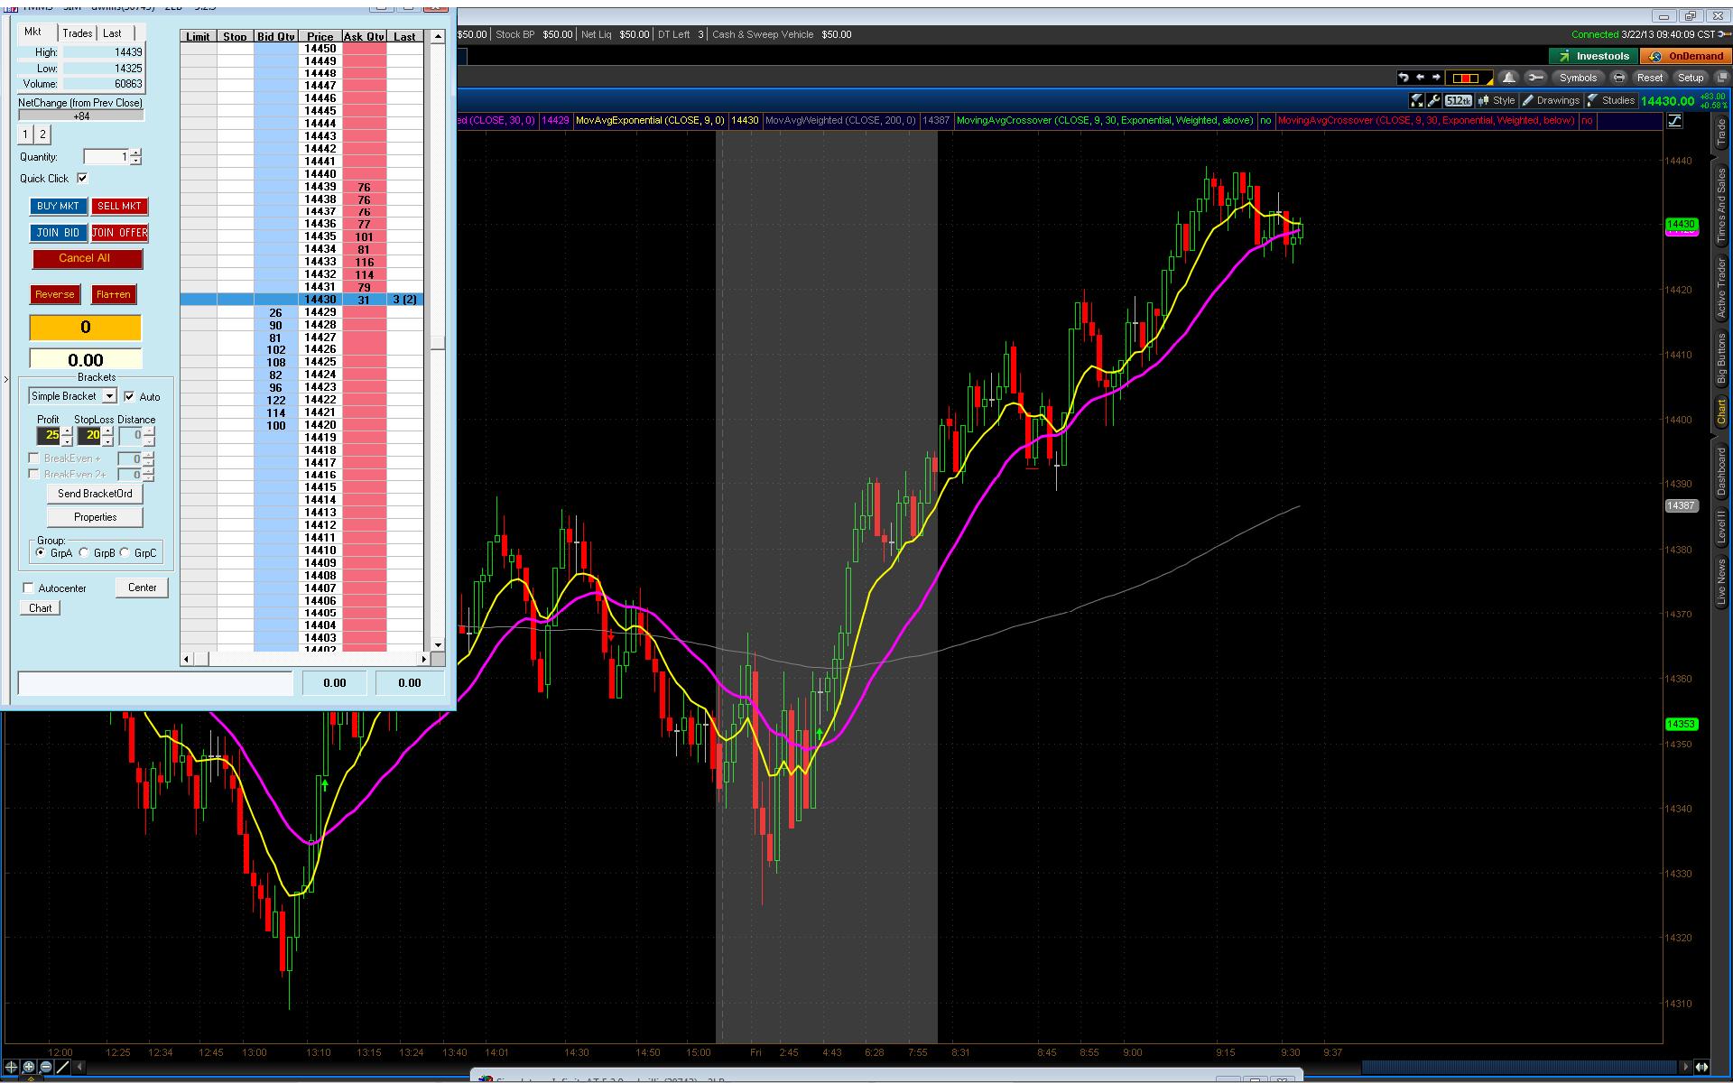Screen dimensions: 1733x1083
Task: Click the Symbols button
Action: (1578, 78)
